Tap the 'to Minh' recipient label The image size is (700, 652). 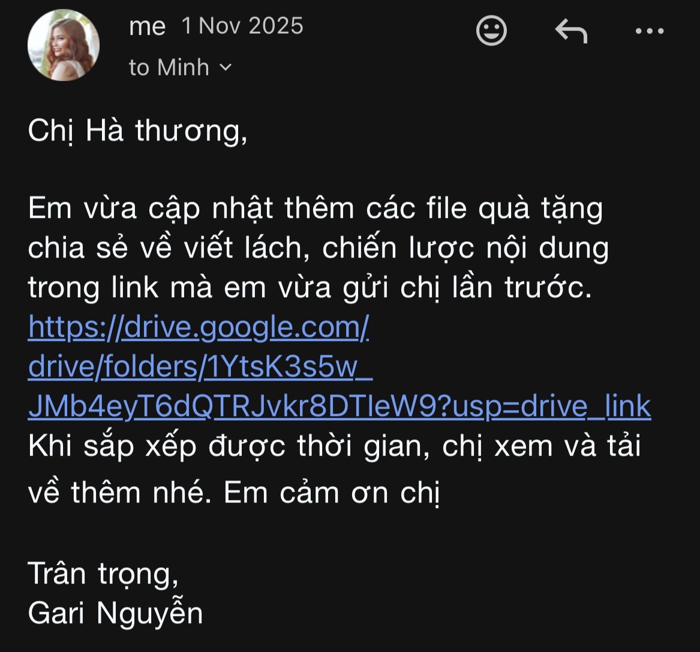(169, 67)
